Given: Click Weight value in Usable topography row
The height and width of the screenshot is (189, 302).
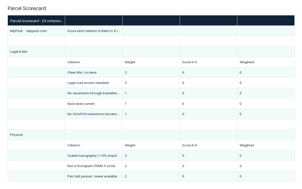Looking at the screenshot, I should click(x=151, y=155).
